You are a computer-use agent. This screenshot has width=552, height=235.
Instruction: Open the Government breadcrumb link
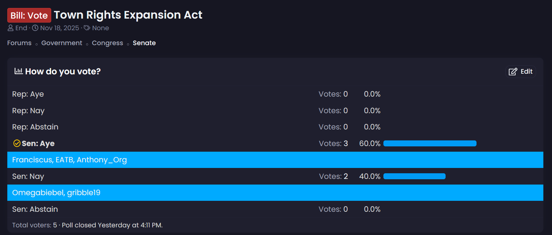62,43
